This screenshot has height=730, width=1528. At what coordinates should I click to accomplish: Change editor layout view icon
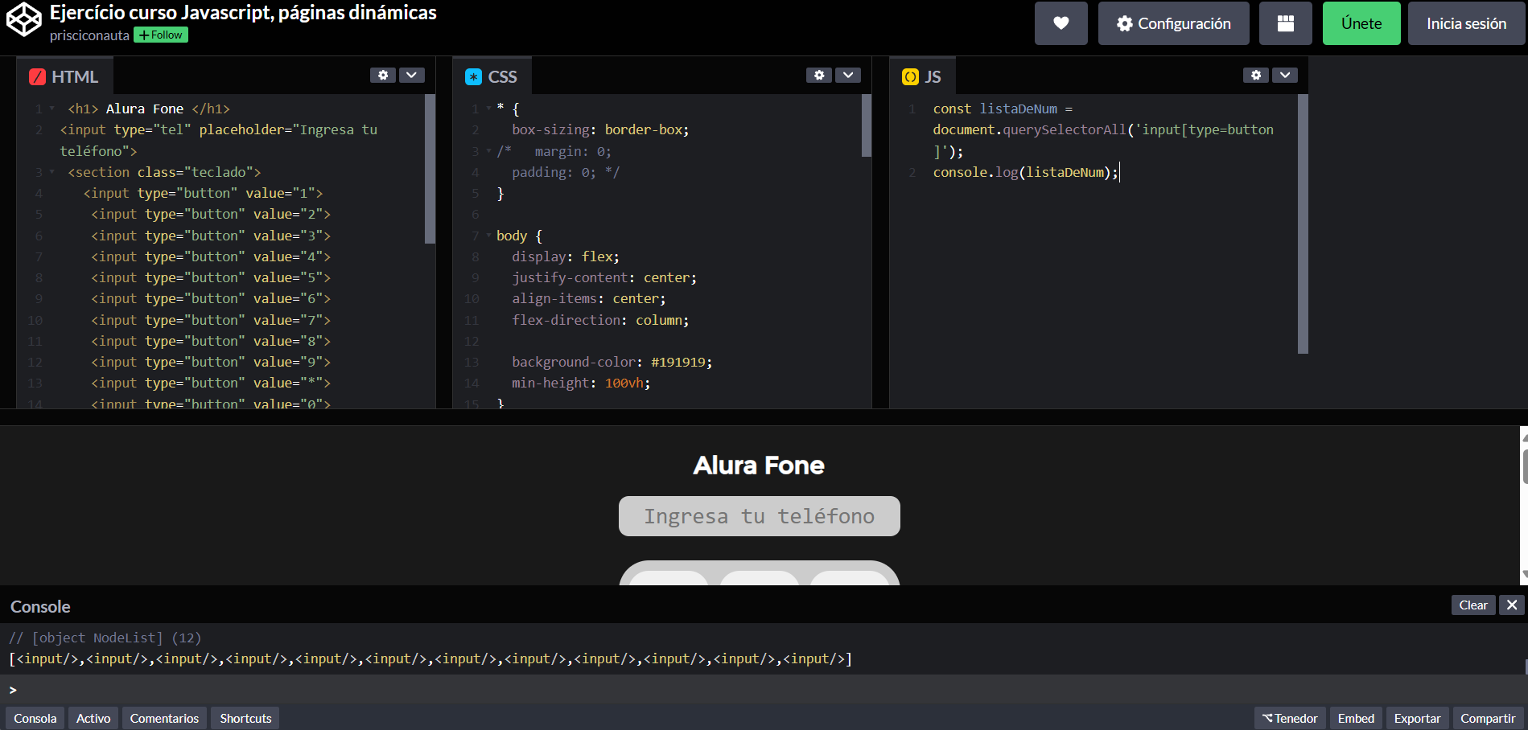coord(1285,23)
